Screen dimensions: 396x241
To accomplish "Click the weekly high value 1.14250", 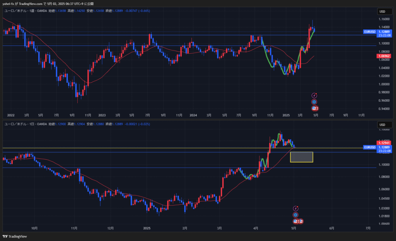I will [x=79, y=11].
